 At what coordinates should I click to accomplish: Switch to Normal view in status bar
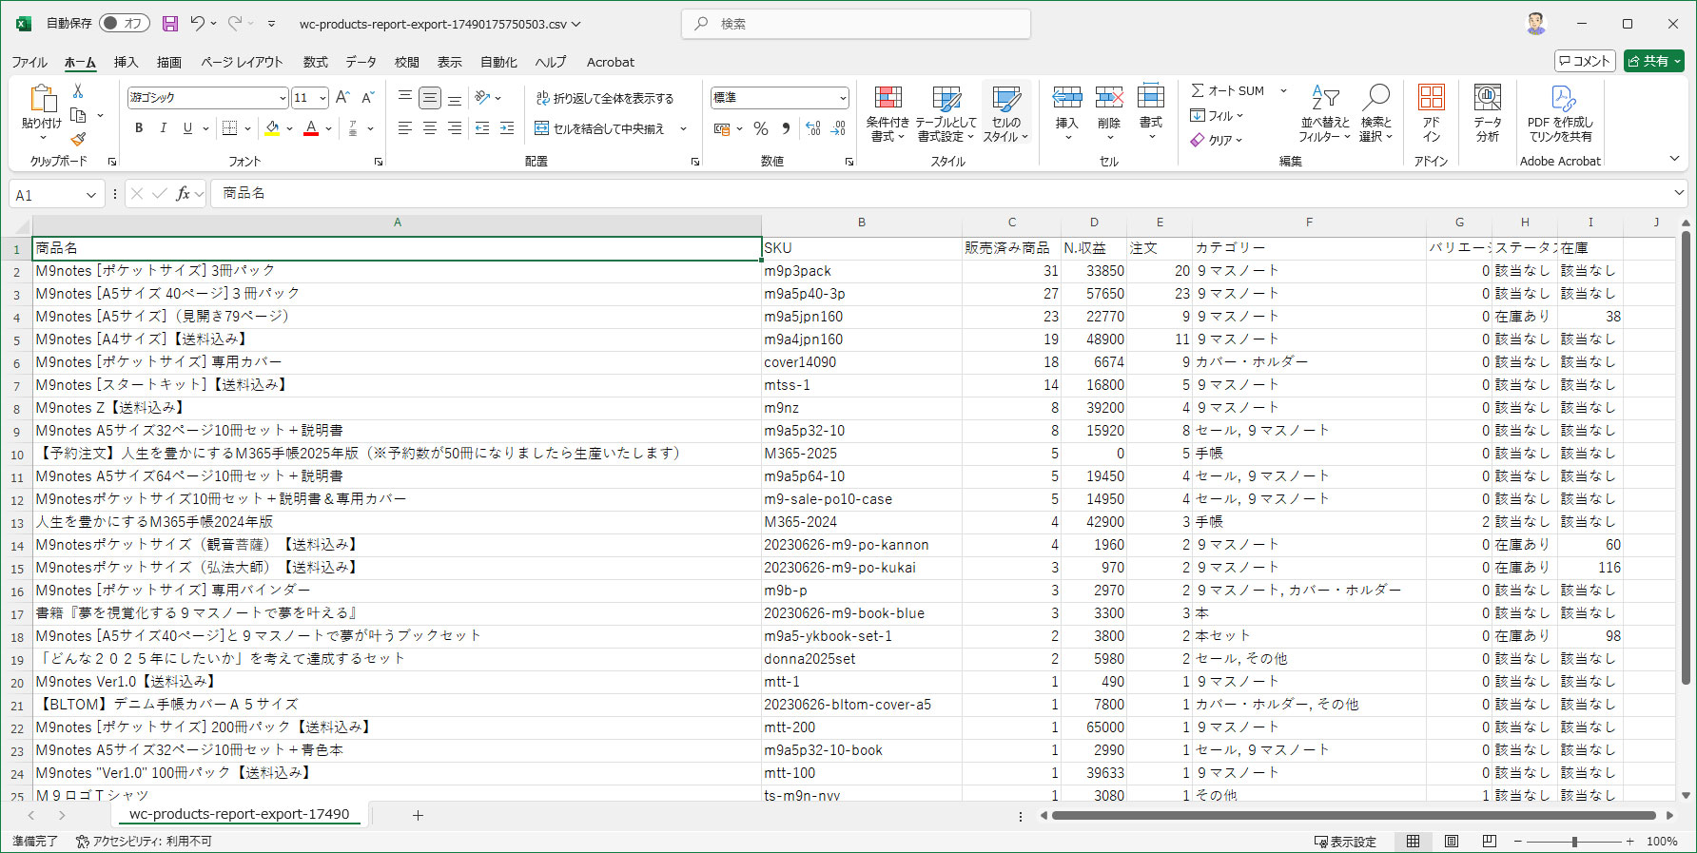point(1414,842)
